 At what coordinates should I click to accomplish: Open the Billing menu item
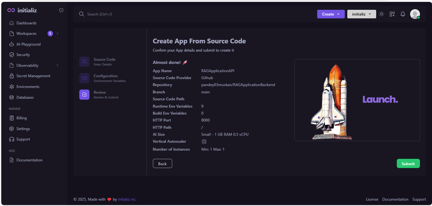coord(22,118)
